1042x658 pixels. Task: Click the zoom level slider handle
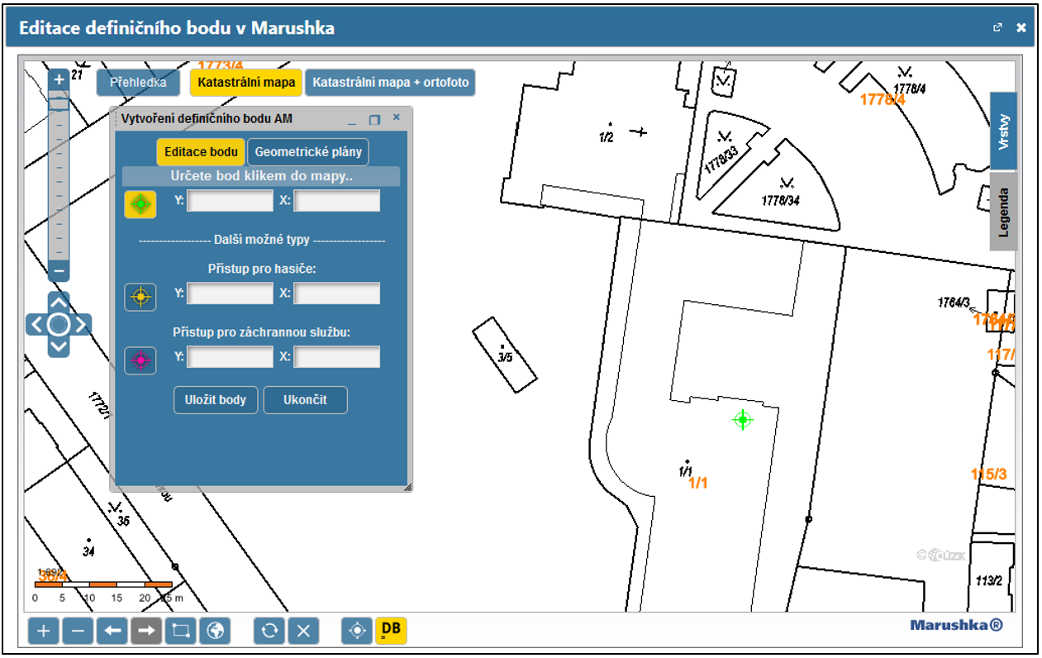[59, 103]
